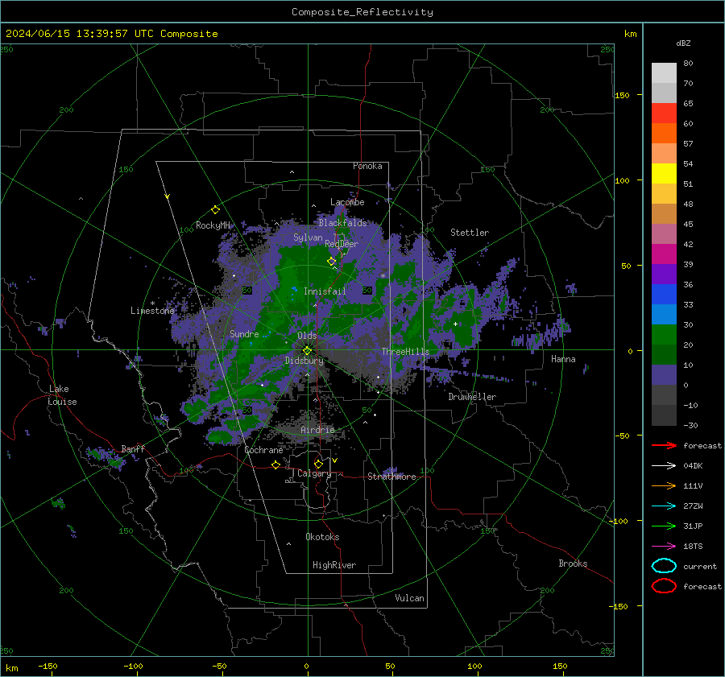This screenshot has height=677, width=725.
Task: Click the Didsbury town label
Action: (304, 361)
